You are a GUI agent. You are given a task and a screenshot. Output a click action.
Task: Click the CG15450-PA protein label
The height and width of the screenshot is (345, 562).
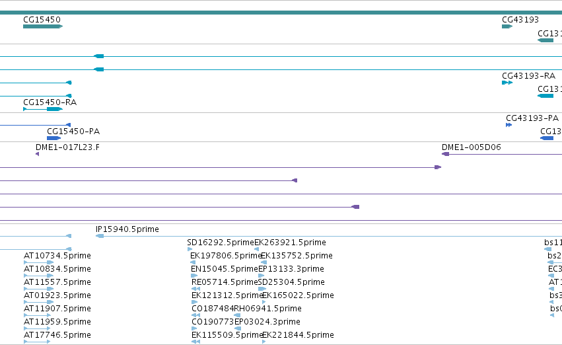pos(73,132)
